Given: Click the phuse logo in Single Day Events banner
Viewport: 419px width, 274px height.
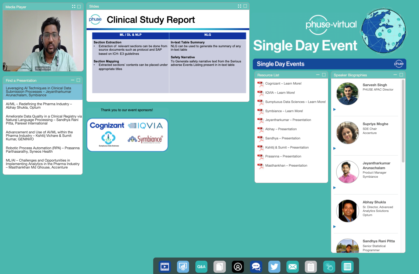Looking at the screenshot, I should (399, 64).
